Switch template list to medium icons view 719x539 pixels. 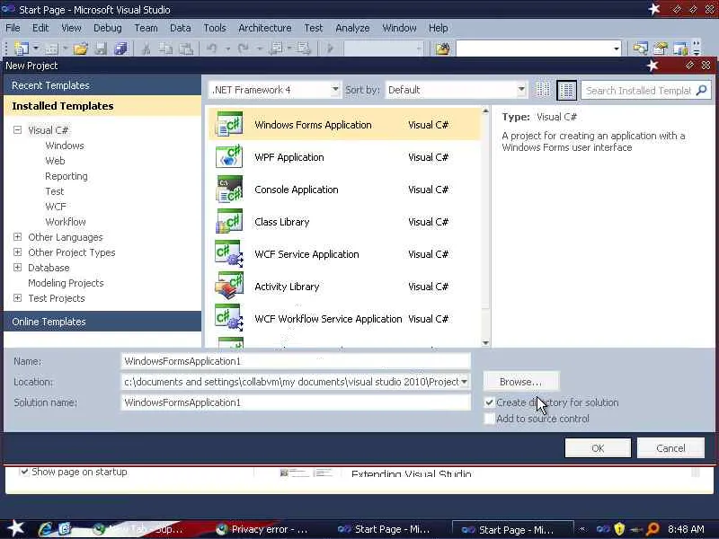click(x=567, y=90)
